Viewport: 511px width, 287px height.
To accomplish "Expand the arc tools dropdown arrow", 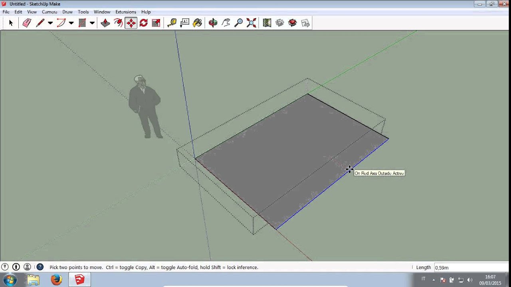I will pyautogui.click(x=71, y=23).
